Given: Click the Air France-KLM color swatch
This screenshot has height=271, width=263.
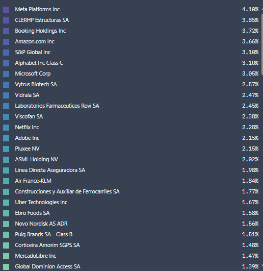Looking at the screenshot, I should tap(6, 181).
